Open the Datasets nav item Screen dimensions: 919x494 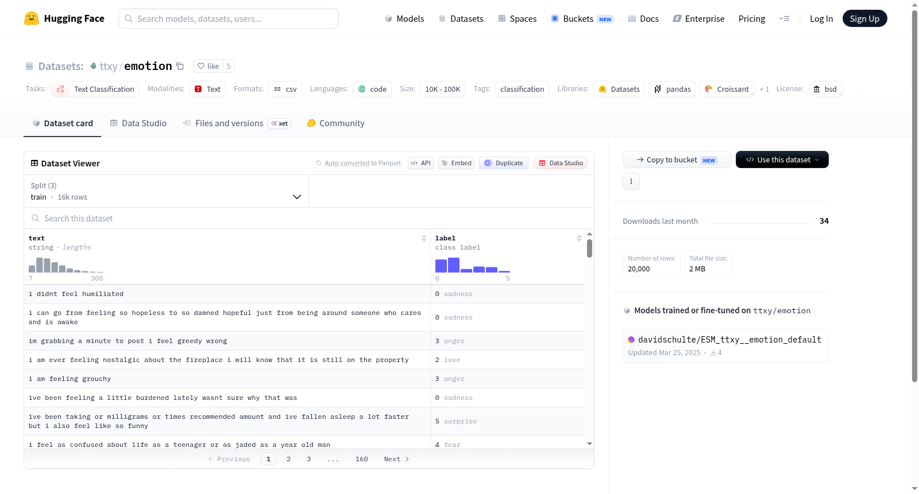[x=461, y=18]
